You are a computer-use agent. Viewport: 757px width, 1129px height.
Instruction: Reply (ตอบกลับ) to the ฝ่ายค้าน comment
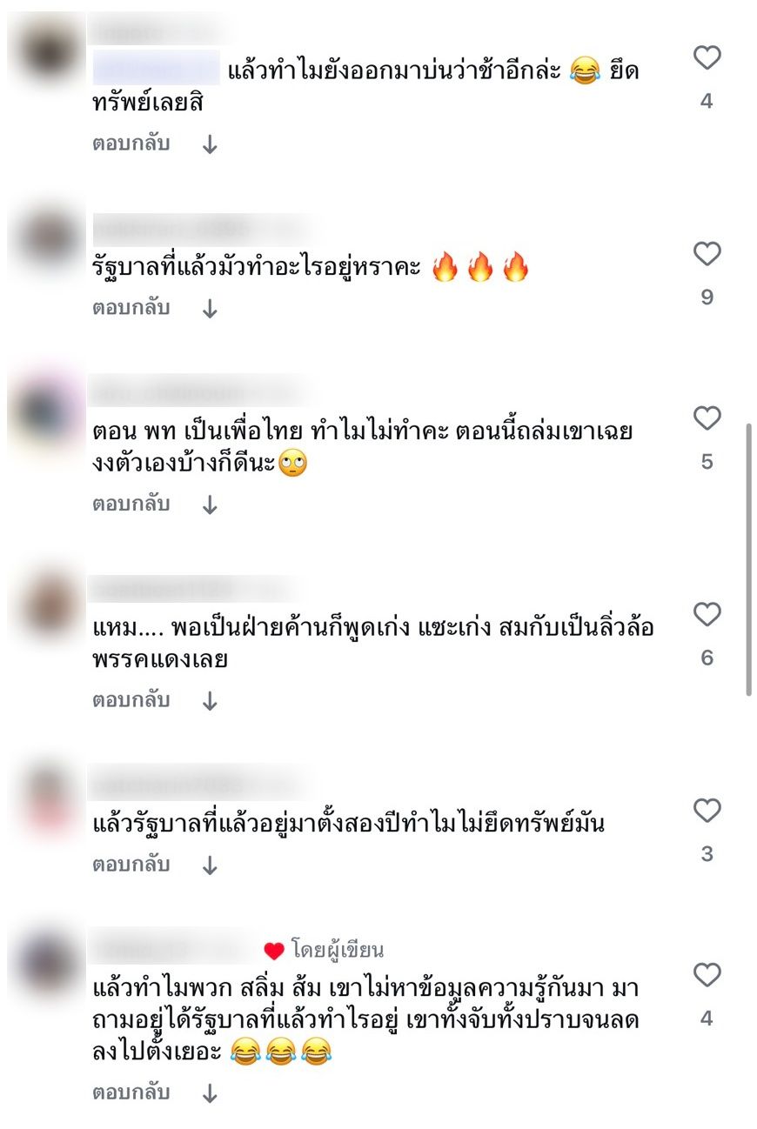[131, 701]
